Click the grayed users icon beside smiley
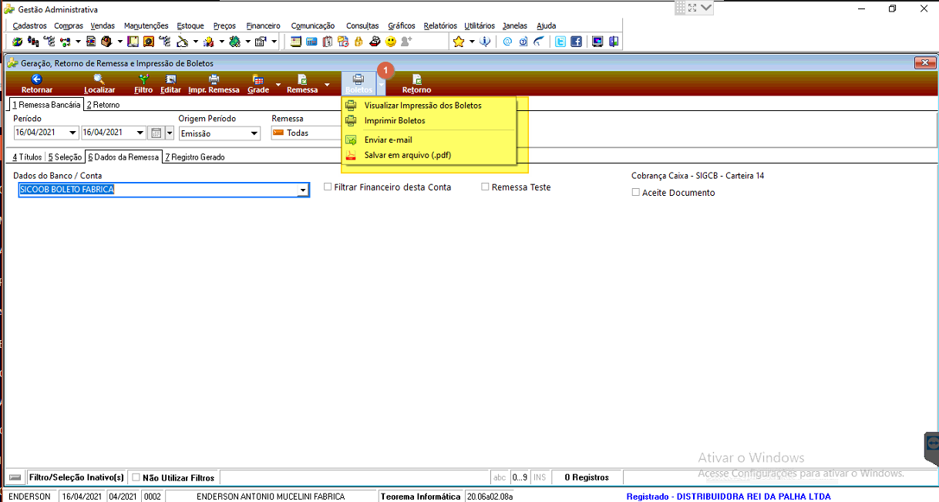Viewport: 939px width, 502px height. [x=406, y=42]
